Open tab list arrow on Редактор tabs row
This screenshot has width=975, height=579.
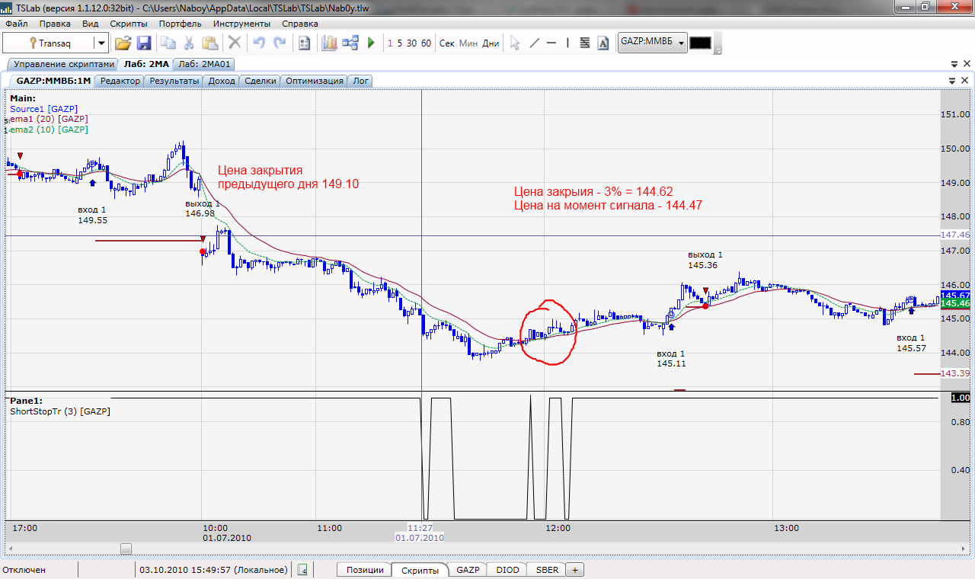(x=951, y=81)
